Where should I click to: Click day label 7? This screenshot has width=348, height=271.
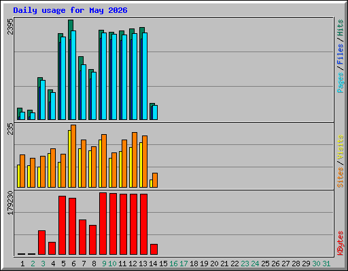84,264
